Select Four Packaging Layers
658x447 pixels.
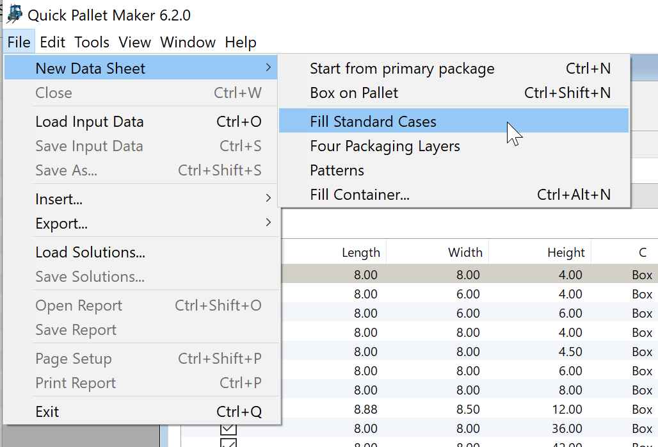[x=454, y=145]
